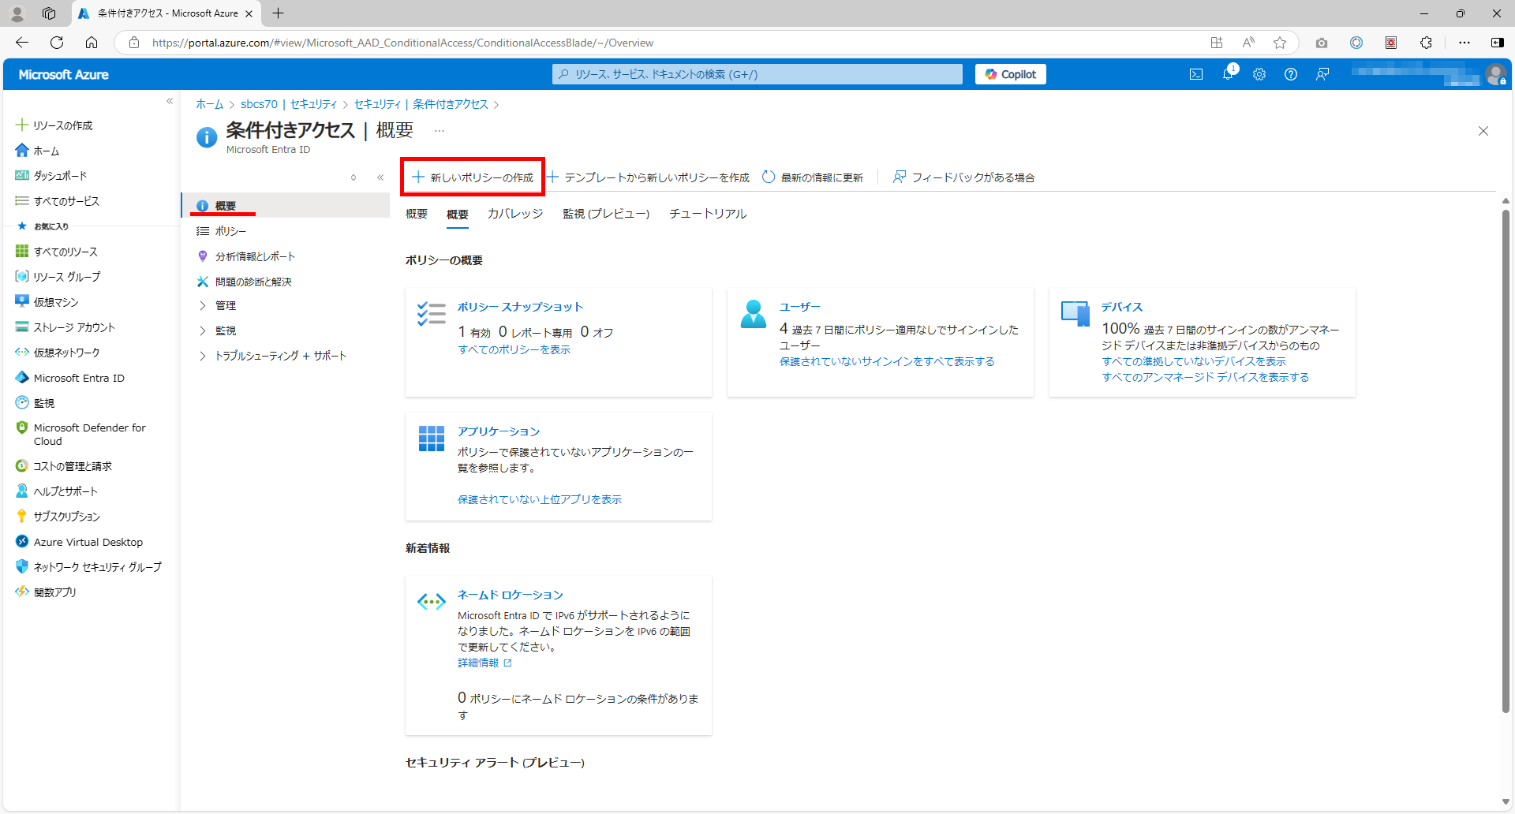Open Azure Cloud Shell icon
The width and height of the screenshot is (1515, 814).
pyautogui.click(x=1196, y=74)
